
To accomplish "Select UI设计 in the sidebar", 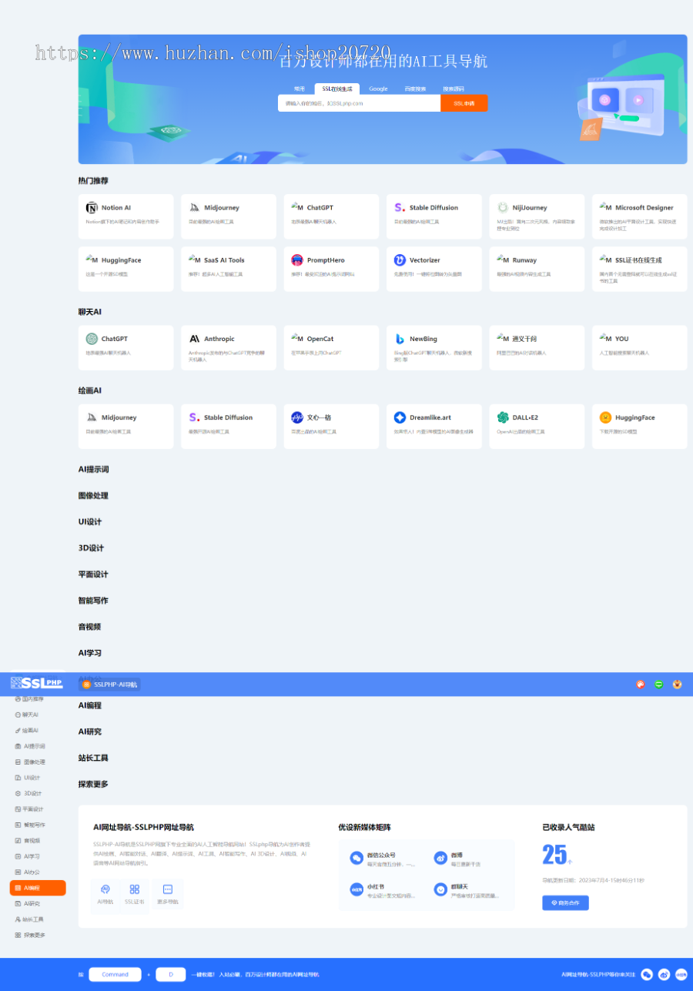I will (x=37, y=778).
